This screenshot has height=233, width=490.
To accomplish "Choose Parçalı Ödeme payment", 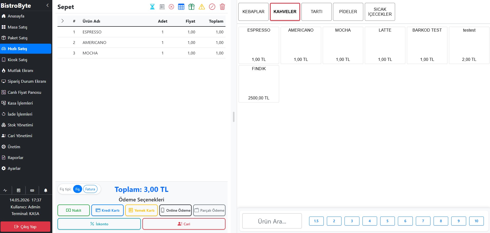I will coord(209,210).
